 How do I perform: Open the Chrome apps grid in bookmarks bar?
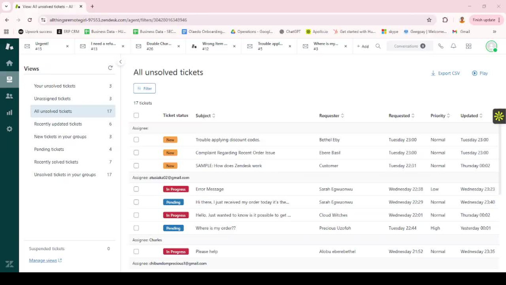pos(6,31)
